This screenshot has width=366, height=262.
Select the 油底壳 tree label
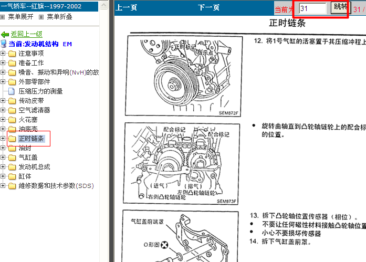28,129
